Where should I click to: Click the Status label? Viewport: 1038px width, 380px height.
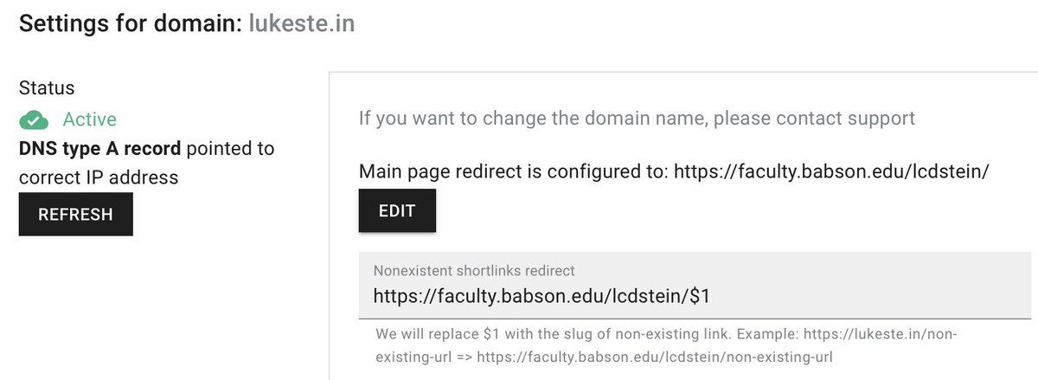[x=47, y=88]
